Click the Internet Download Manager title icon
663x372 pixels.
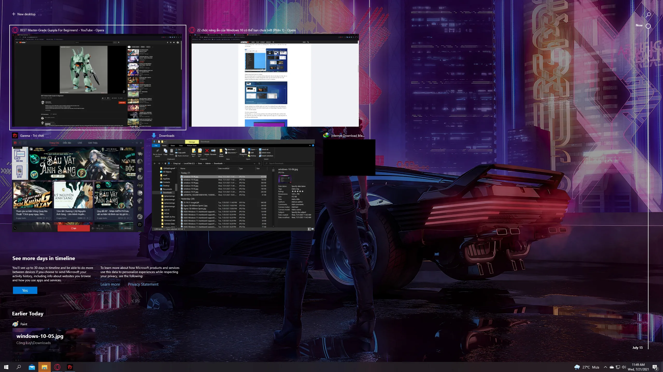click(326, 135)
